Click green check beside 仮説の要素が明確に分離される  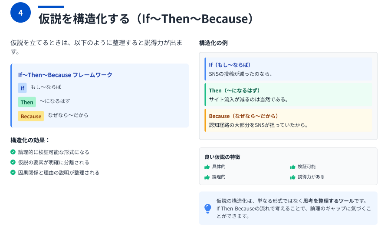tap(13, 162)
